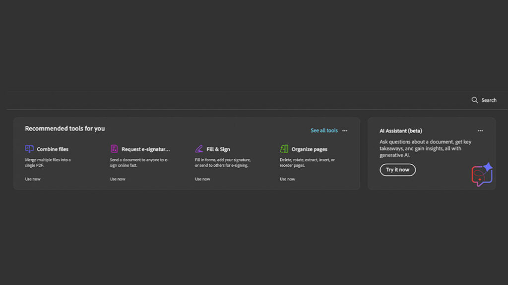Viewport: 508px width, 285px height.
Task: Click Use now under Request e-signatures
Action: click(x=118, y=179)
